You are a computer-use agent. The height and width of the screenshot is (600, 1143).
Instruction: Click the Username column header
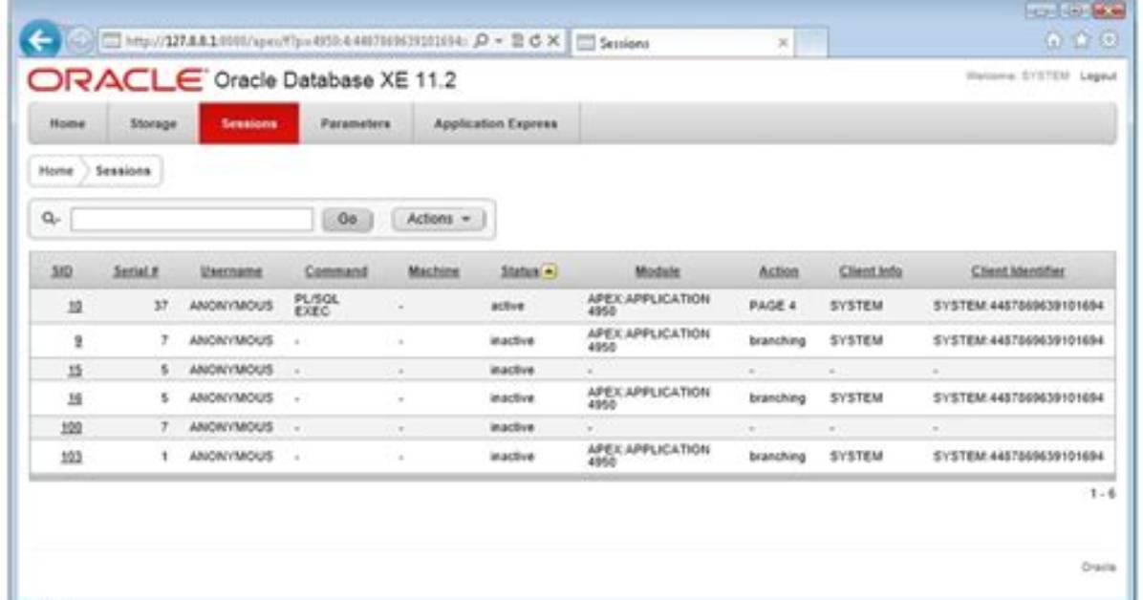(x=231, y=271)
